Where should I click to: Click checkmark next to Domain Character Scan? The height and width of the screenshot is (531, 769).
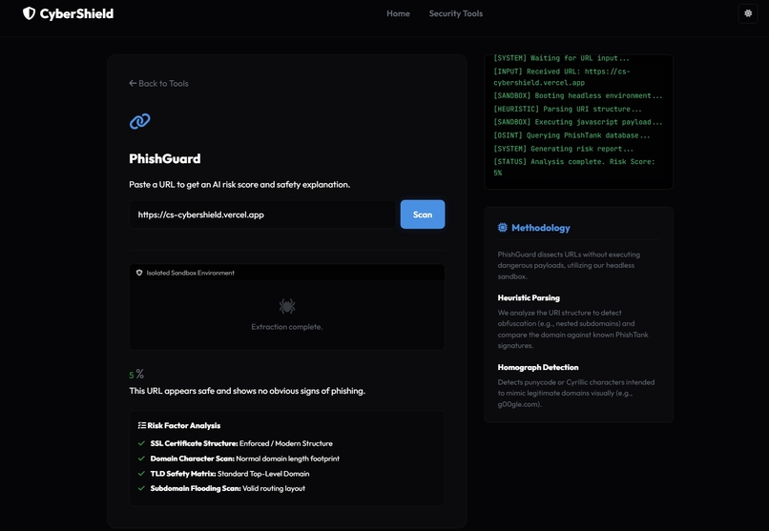point(141,459)
